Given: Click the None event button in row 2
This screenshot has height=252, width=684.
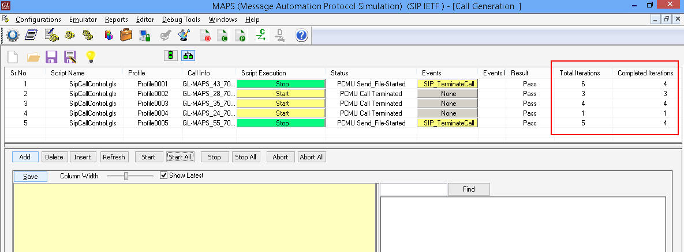Looking at the screenshot, I should coord(448,93).
